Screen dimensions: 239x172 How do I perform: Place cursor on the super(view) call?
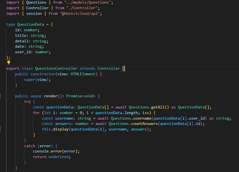pyautogui.click(x=37, y=79)
